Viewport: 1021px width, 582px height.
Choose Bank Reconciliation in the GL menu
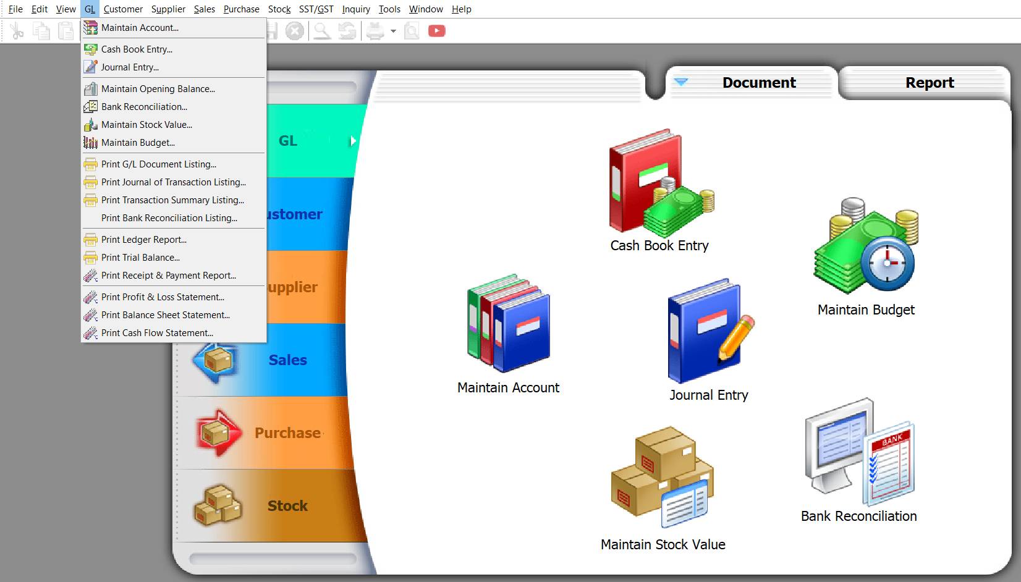[x=144, y=106]
